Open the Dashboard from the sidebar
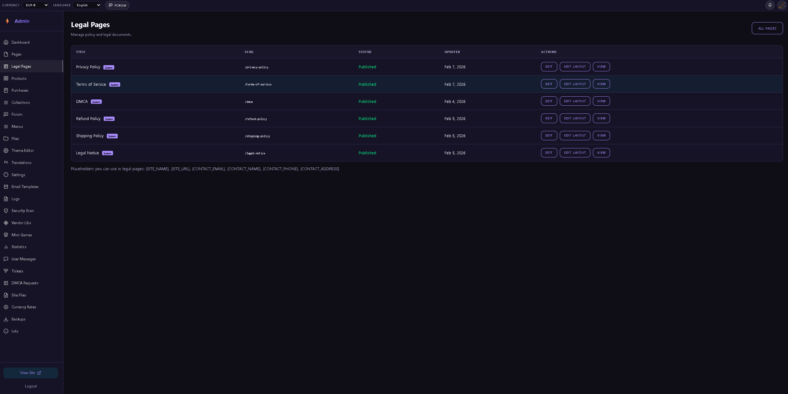The width and height of the screenshot is (788, 394). [20, 42]
